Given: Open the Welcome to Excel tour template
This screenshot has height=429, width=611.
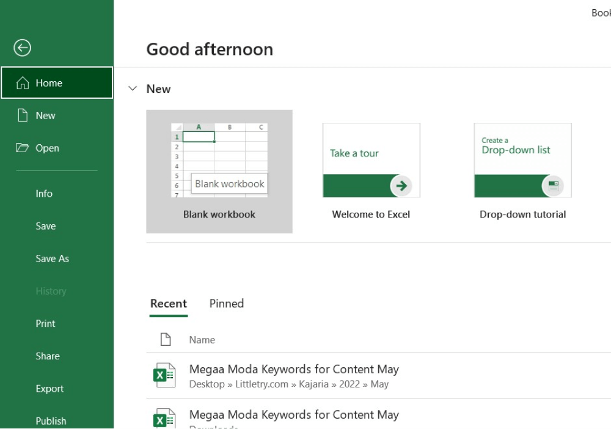Looking at the screenshot, I should [371, 160].
